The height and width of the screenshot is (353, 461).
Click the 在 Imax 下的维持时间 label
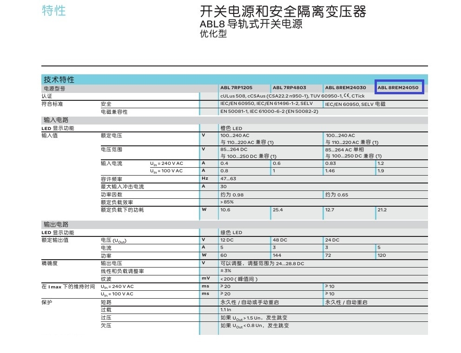tap(68, 287)
